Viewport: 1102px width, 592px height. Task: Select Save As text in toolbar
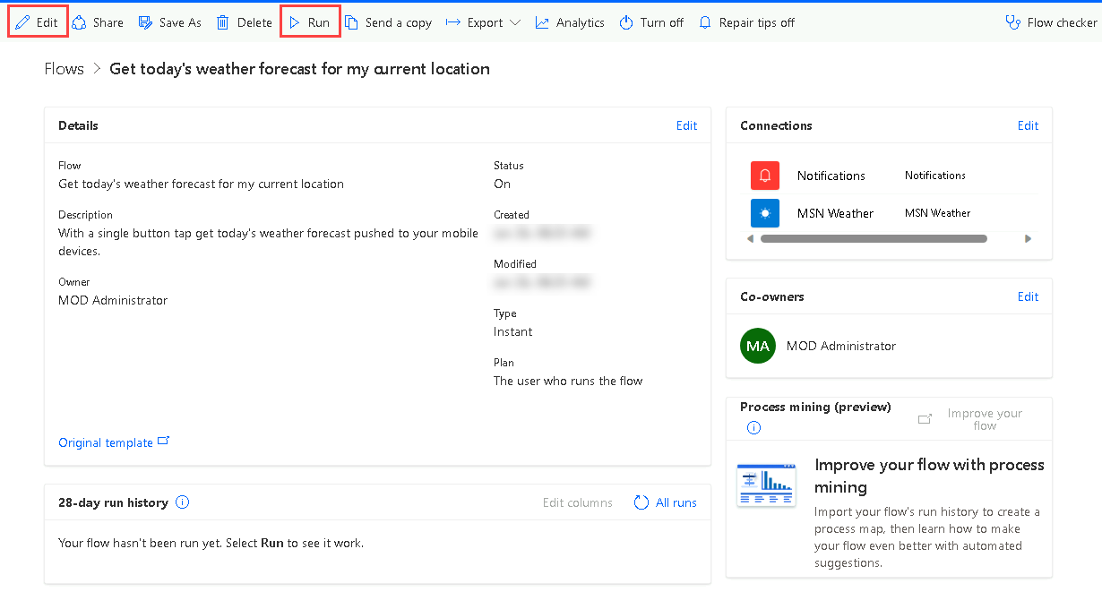[180, 22]
